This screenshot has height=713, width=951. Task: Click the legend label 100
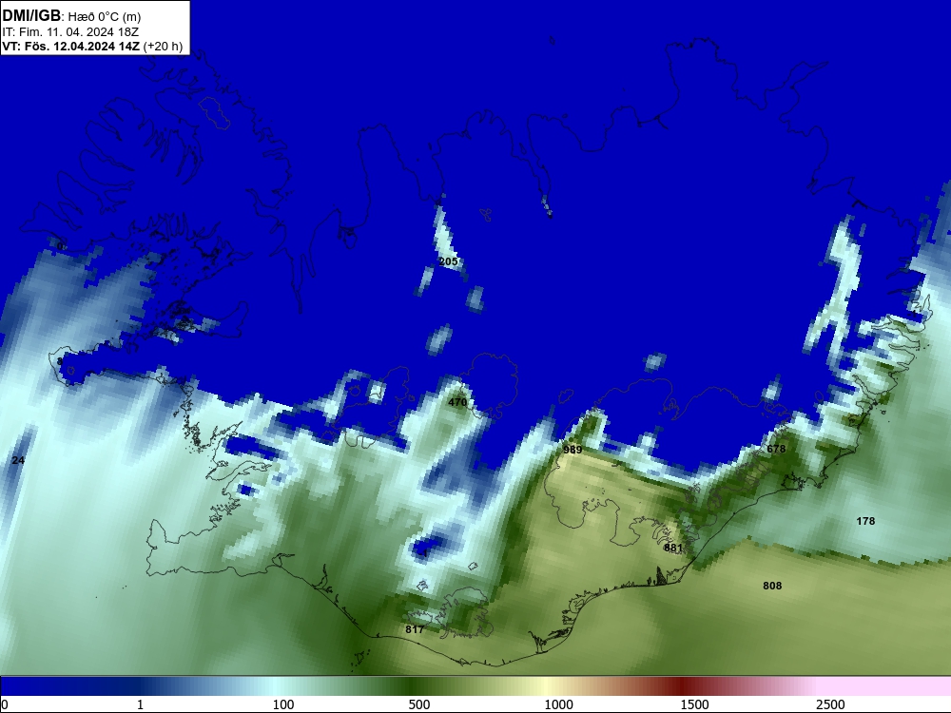(x=283, y=704)
